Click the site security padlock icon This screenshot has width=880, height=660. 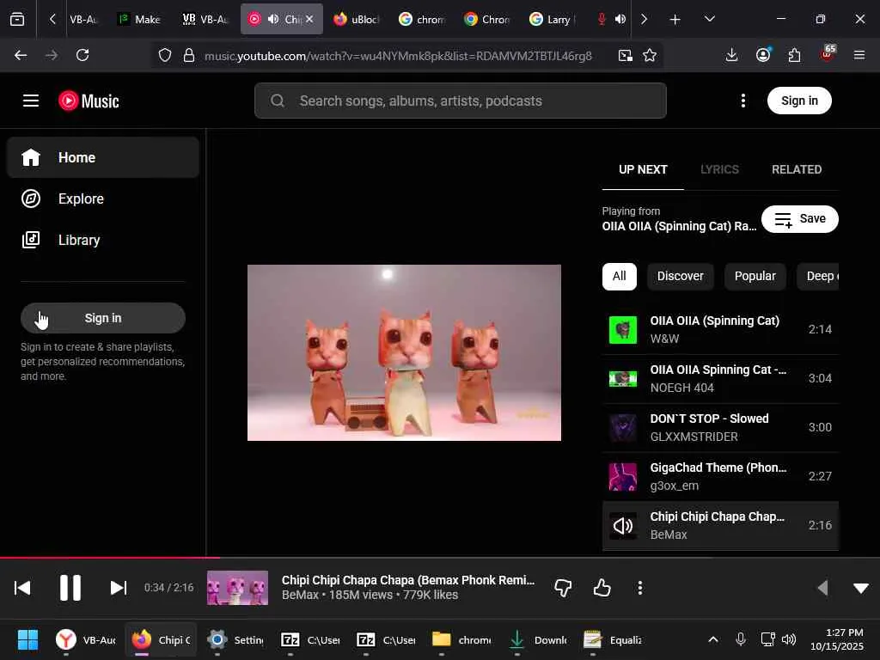(189, 55)
